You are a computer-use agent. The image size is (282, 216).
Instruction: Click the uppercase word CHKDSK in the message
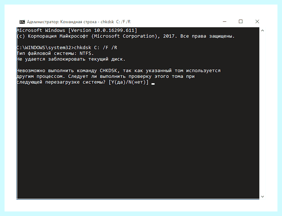108,70
